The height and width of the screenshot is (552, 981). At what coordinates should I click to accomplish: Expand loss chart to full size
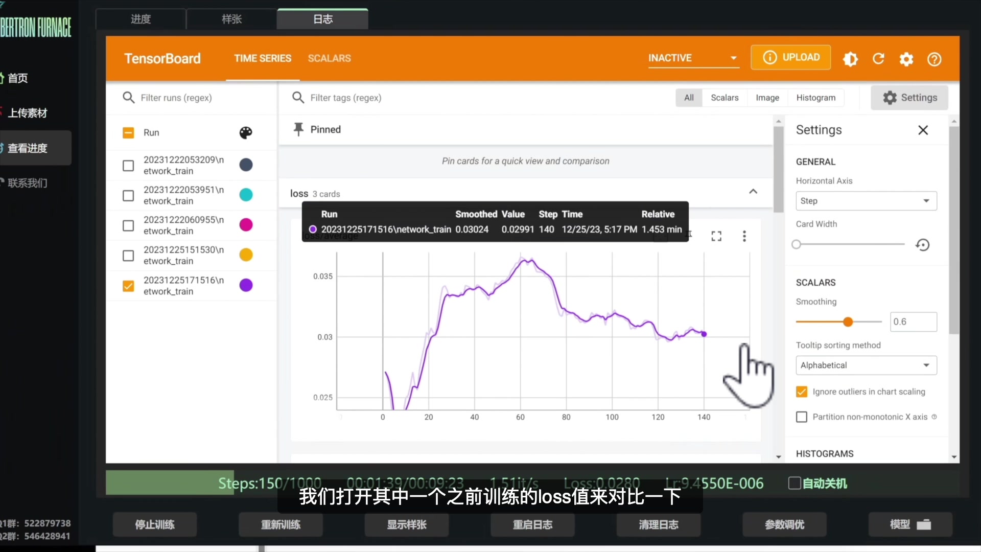point(716,236)
